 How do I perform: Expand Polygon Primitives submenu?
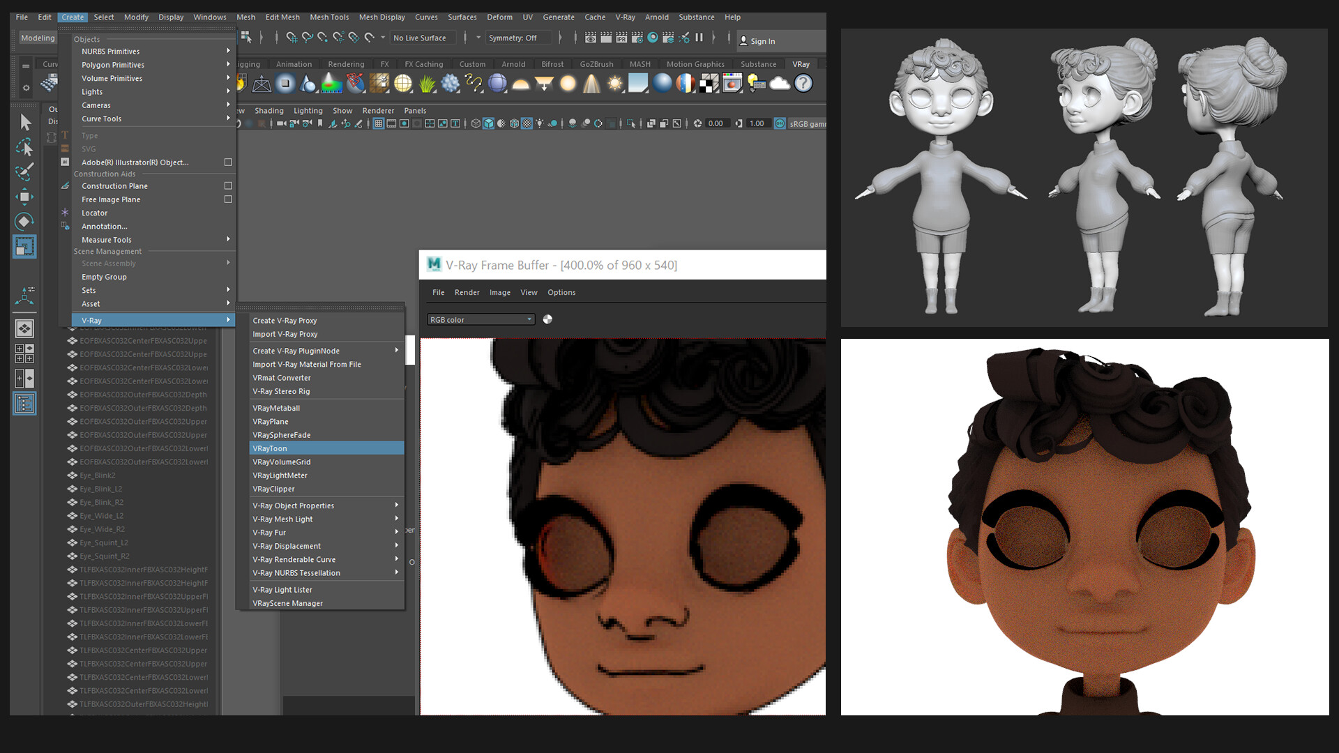(153, 65)
